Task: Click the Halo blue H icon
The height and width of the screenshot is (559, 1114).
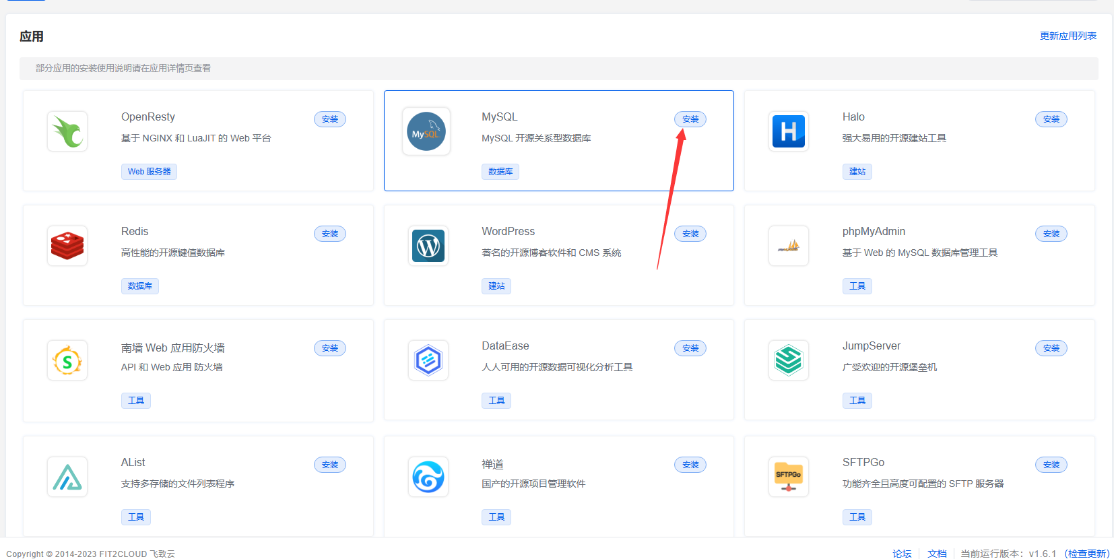Action: click(x=789, y=131)
